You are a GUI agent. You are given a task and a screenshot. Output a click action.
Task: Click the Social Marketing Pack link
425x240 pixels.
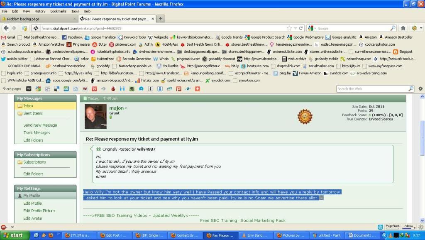coord(263,220)
